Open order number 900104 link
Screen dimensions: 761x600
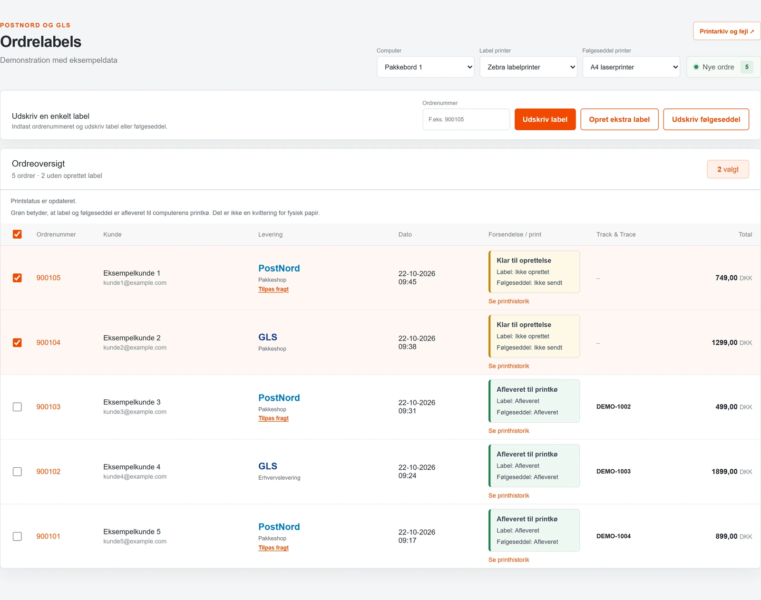(49, 342)
